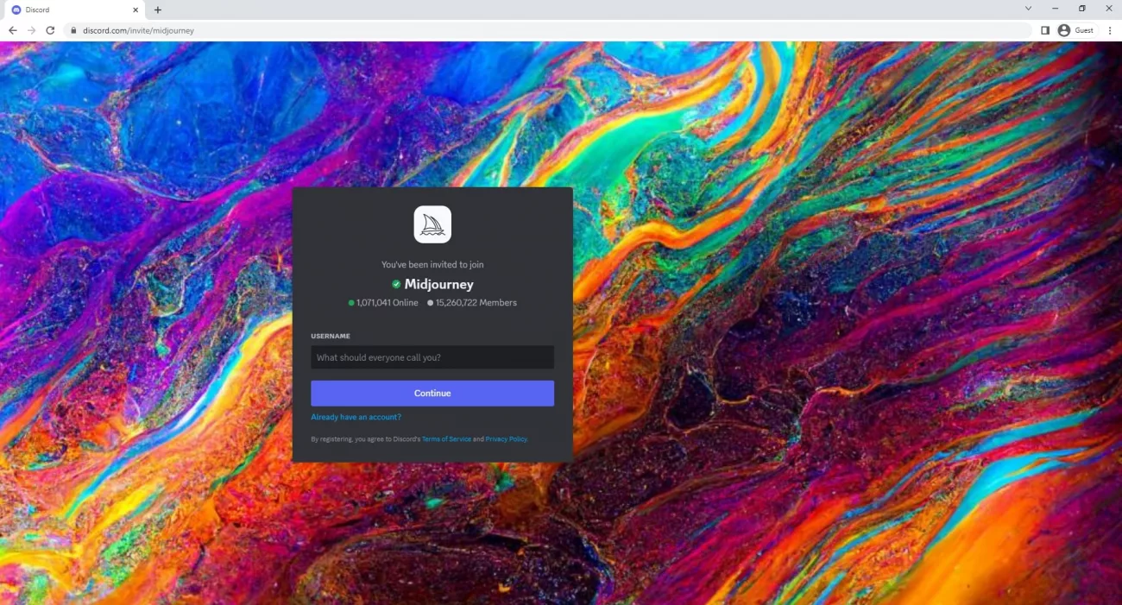Click the address bar URL
This screenshot has height=605, width=1122.
click(138, 30)
